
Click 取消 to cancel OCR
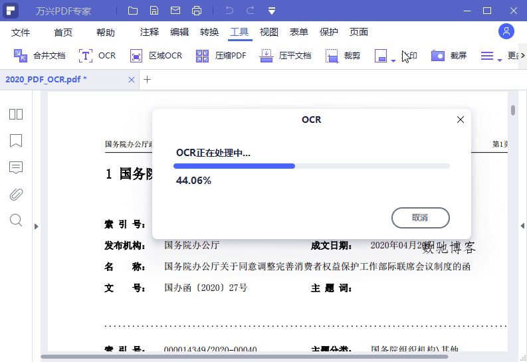click(x=421, y=218)
